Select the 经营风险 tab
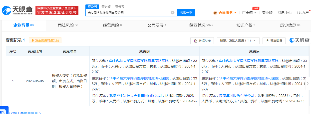 pos(112,25)
